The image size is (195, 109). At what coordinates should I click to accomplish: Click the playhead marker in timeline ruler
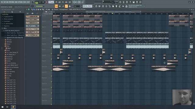(x=112, y=13)
